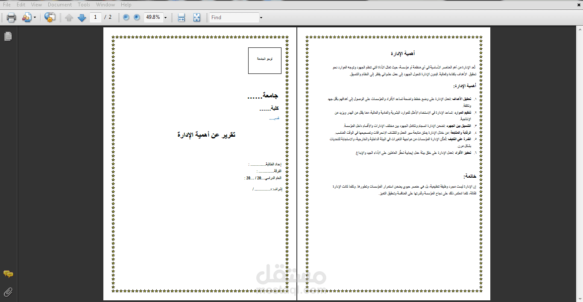The image size is (583, 302).
Task: Select the Fit Width scrolling icon
Action: pyautogui.click(x=181, y=18)
